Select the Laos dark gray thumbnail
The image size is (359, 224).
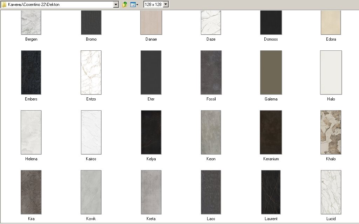[211, 192]
